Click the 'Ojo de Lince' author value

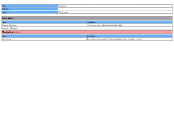(115, 12)
